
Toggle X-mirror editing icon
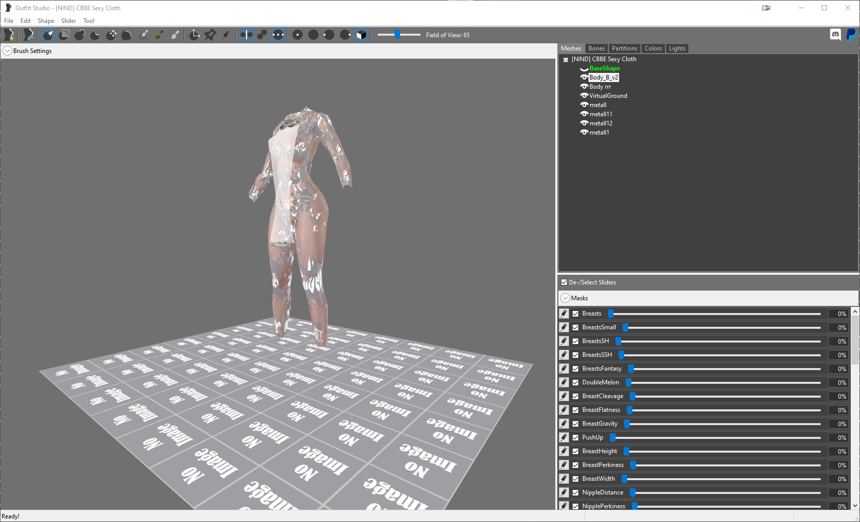(x=247, y=35)
